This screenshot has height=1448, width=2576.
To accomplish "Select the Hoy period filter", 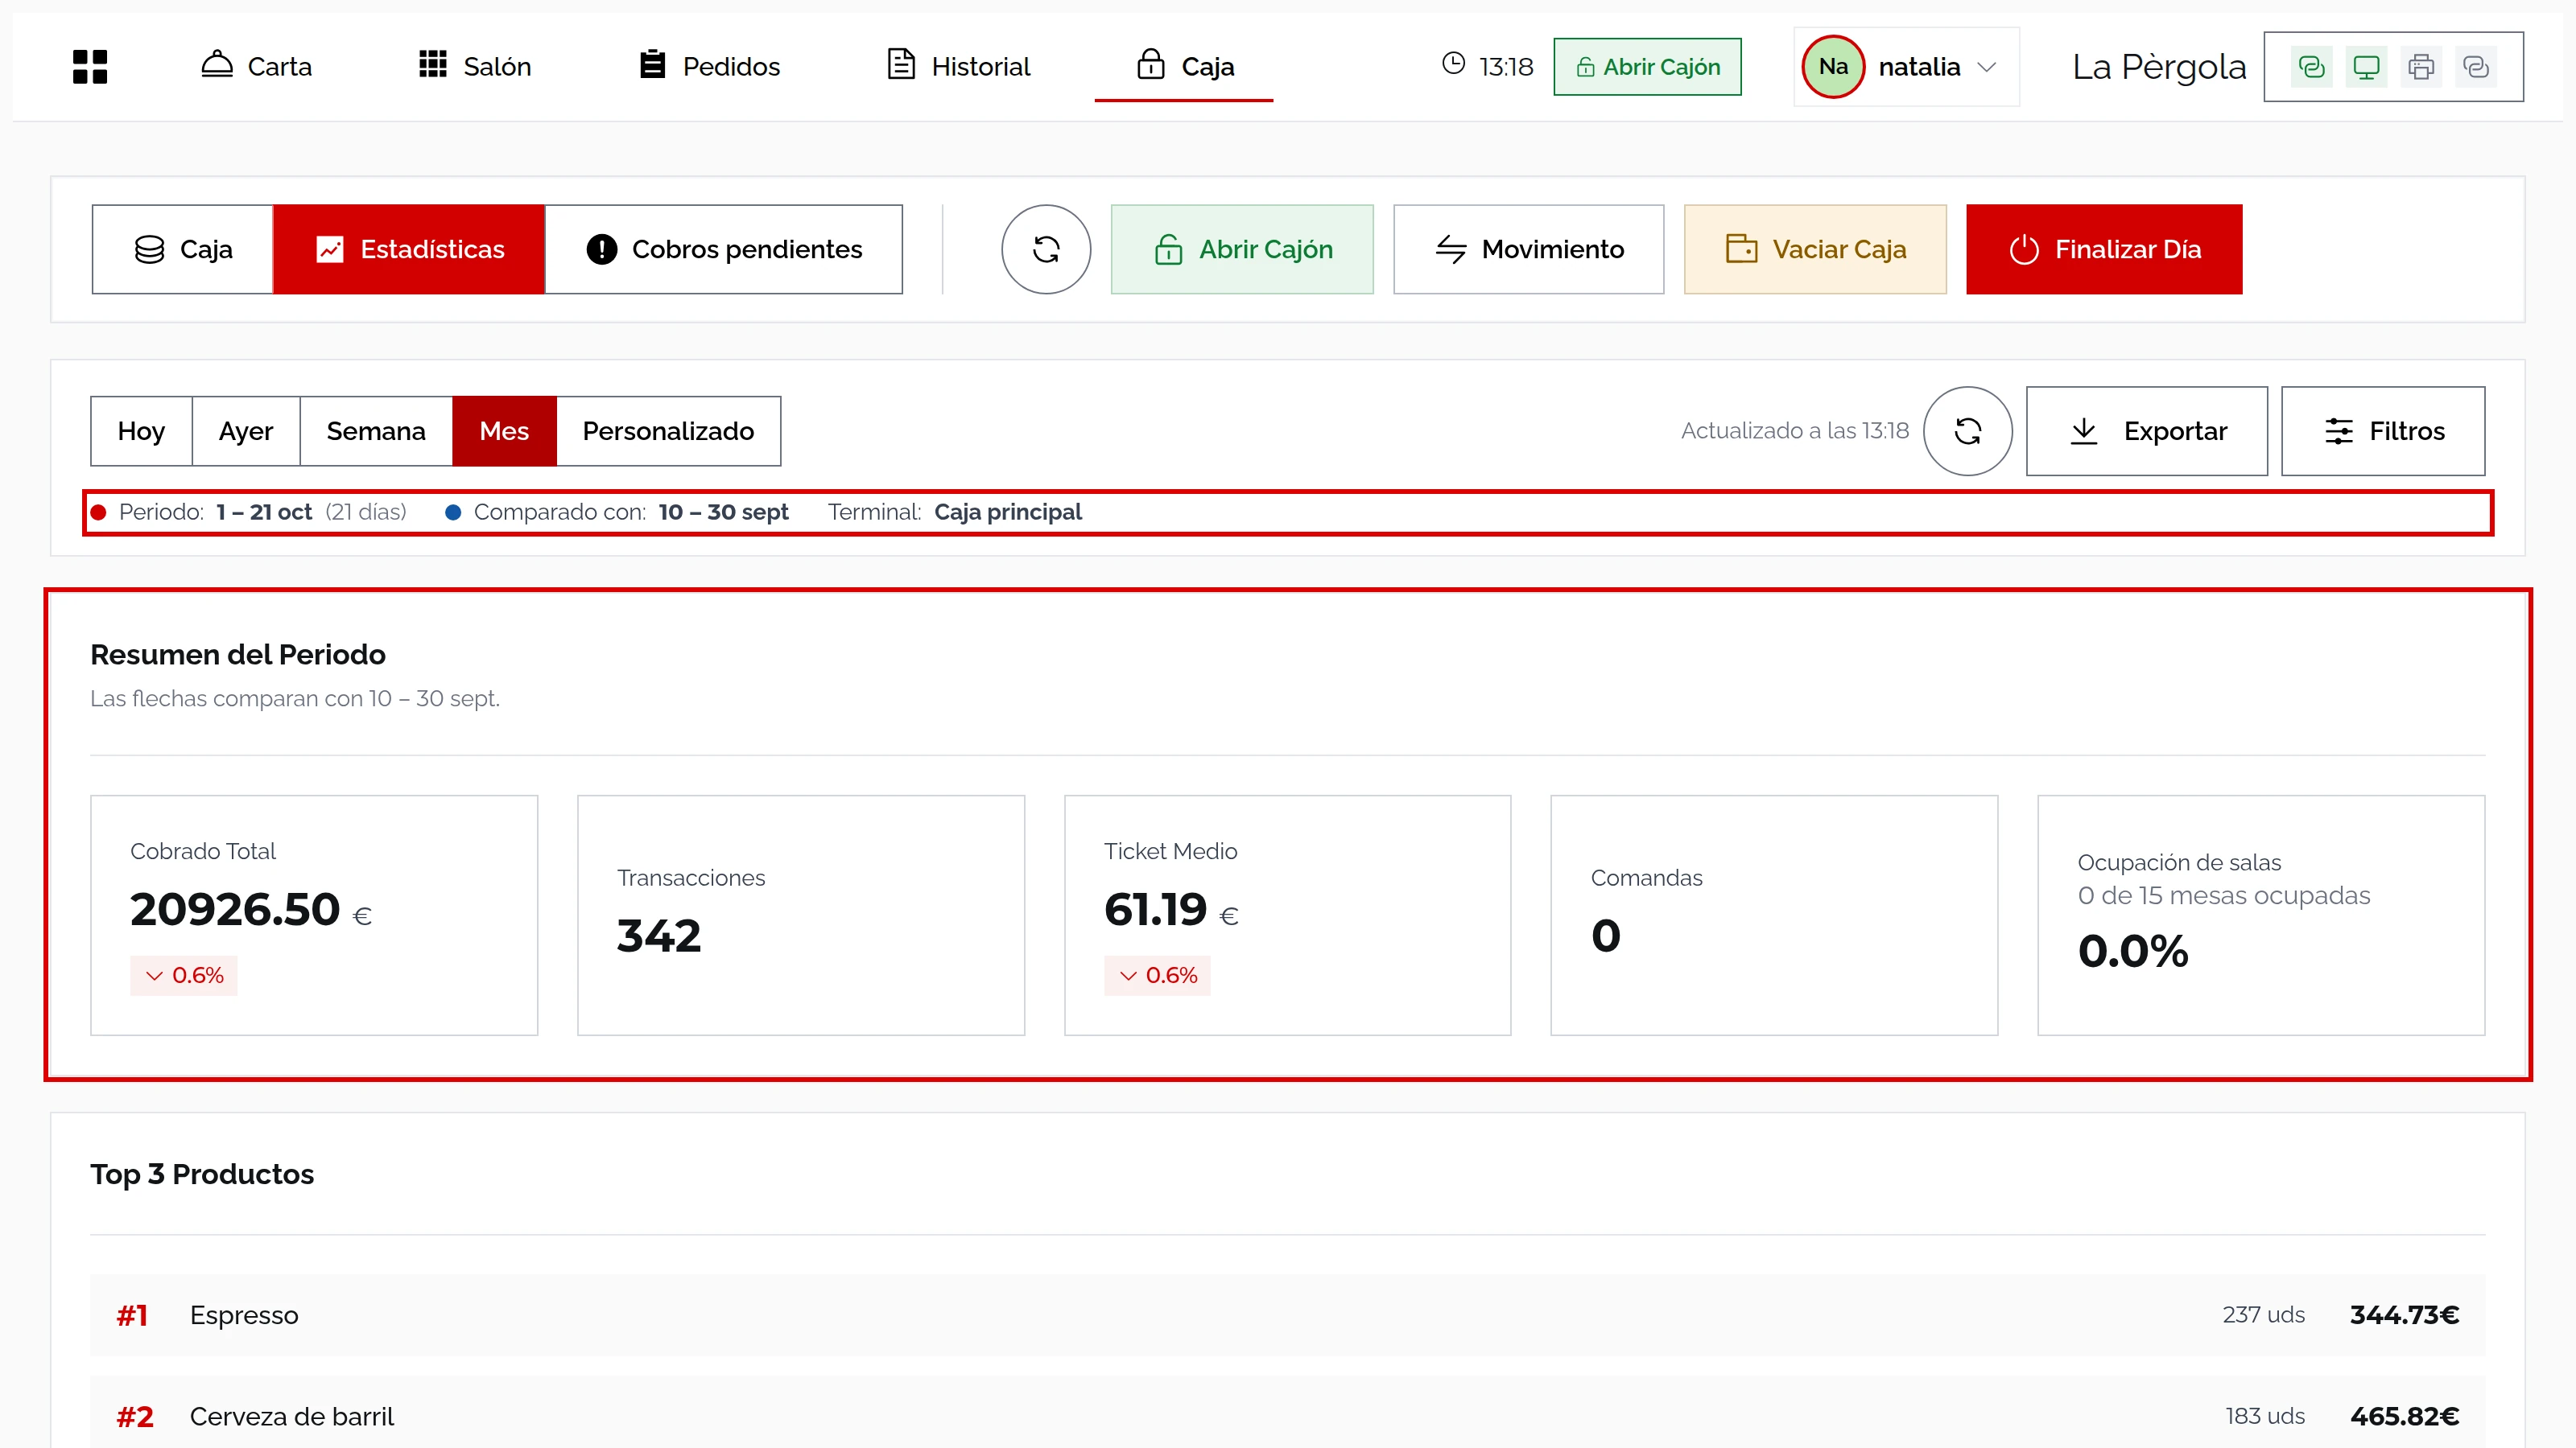I will point(141,430).
